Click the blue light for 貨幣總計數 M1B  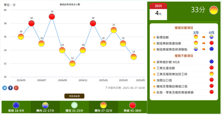[211, 62]
